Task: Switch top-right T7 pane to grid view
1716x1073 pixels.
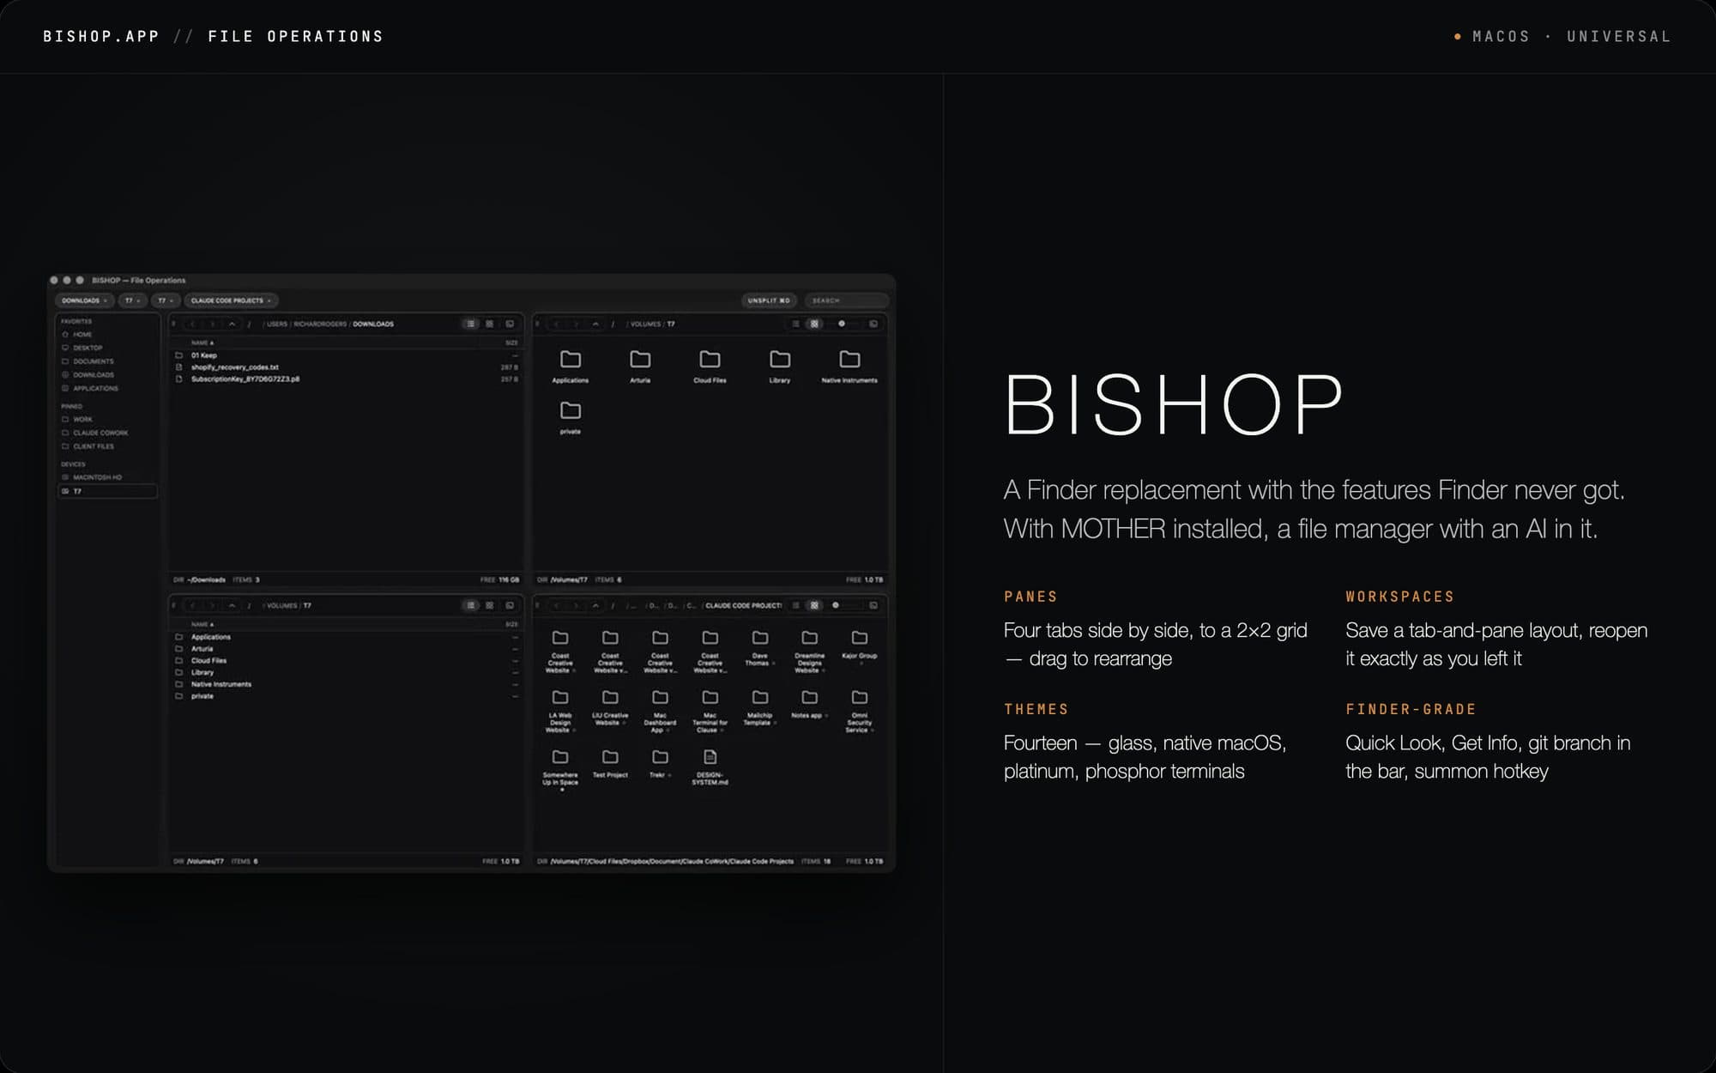Action: coord(814,324)
